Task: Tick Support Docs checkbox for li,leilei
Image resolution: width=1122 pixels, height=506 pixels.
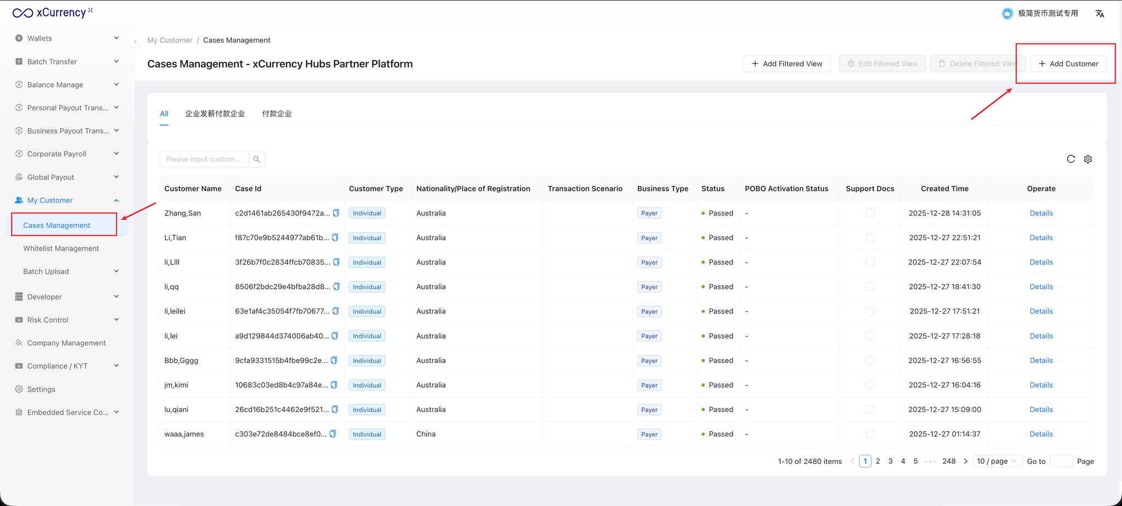Action: click(x=870, y=311)
